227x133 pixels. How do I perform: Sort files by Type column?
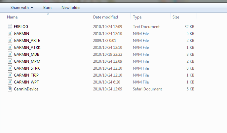pos(137,17)
